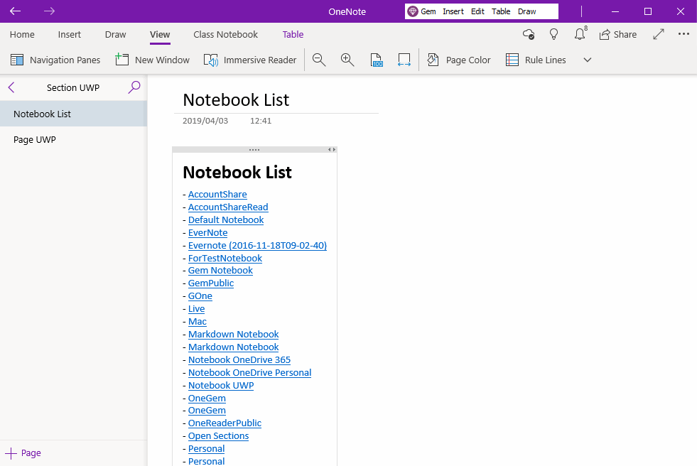Screen dimensions: 697x466
Task: Click the Zoom In magnifier icon
Action: pos(347,60)
